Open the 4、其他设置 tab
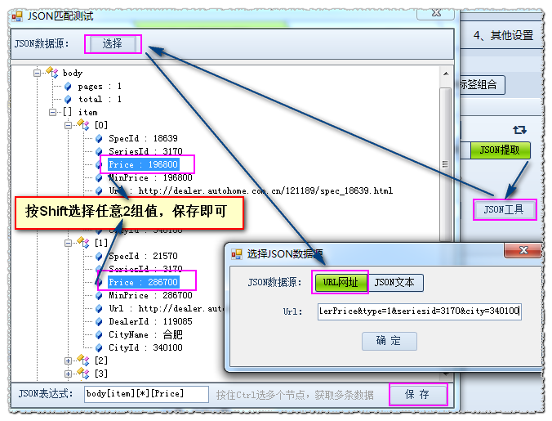552x421 pixels. [x=503, y=35]
